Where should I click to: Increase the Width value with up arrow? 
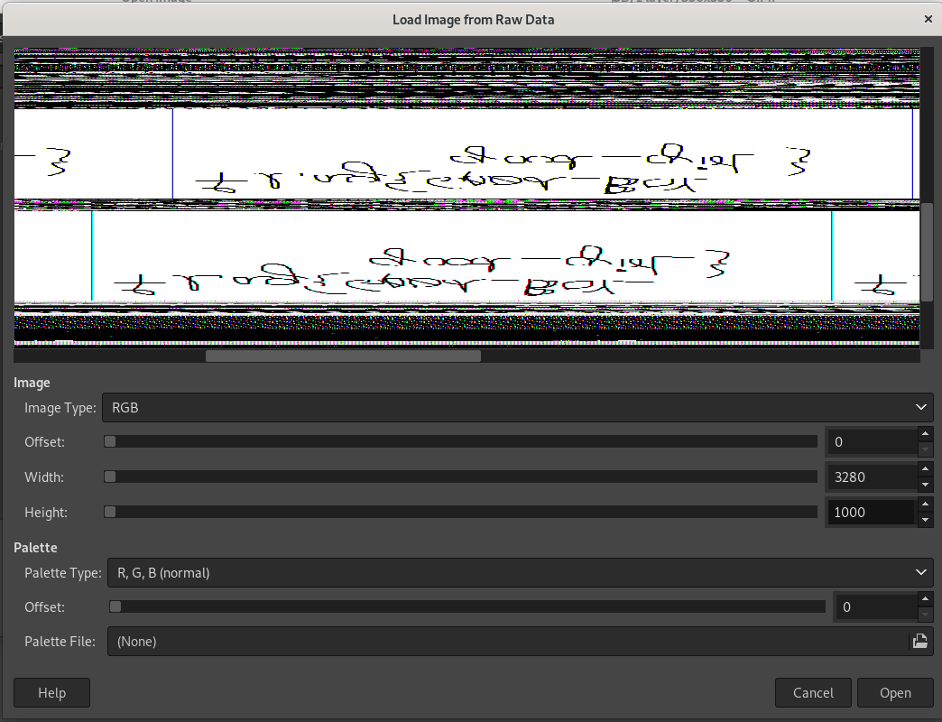click(x=925, y=469)
